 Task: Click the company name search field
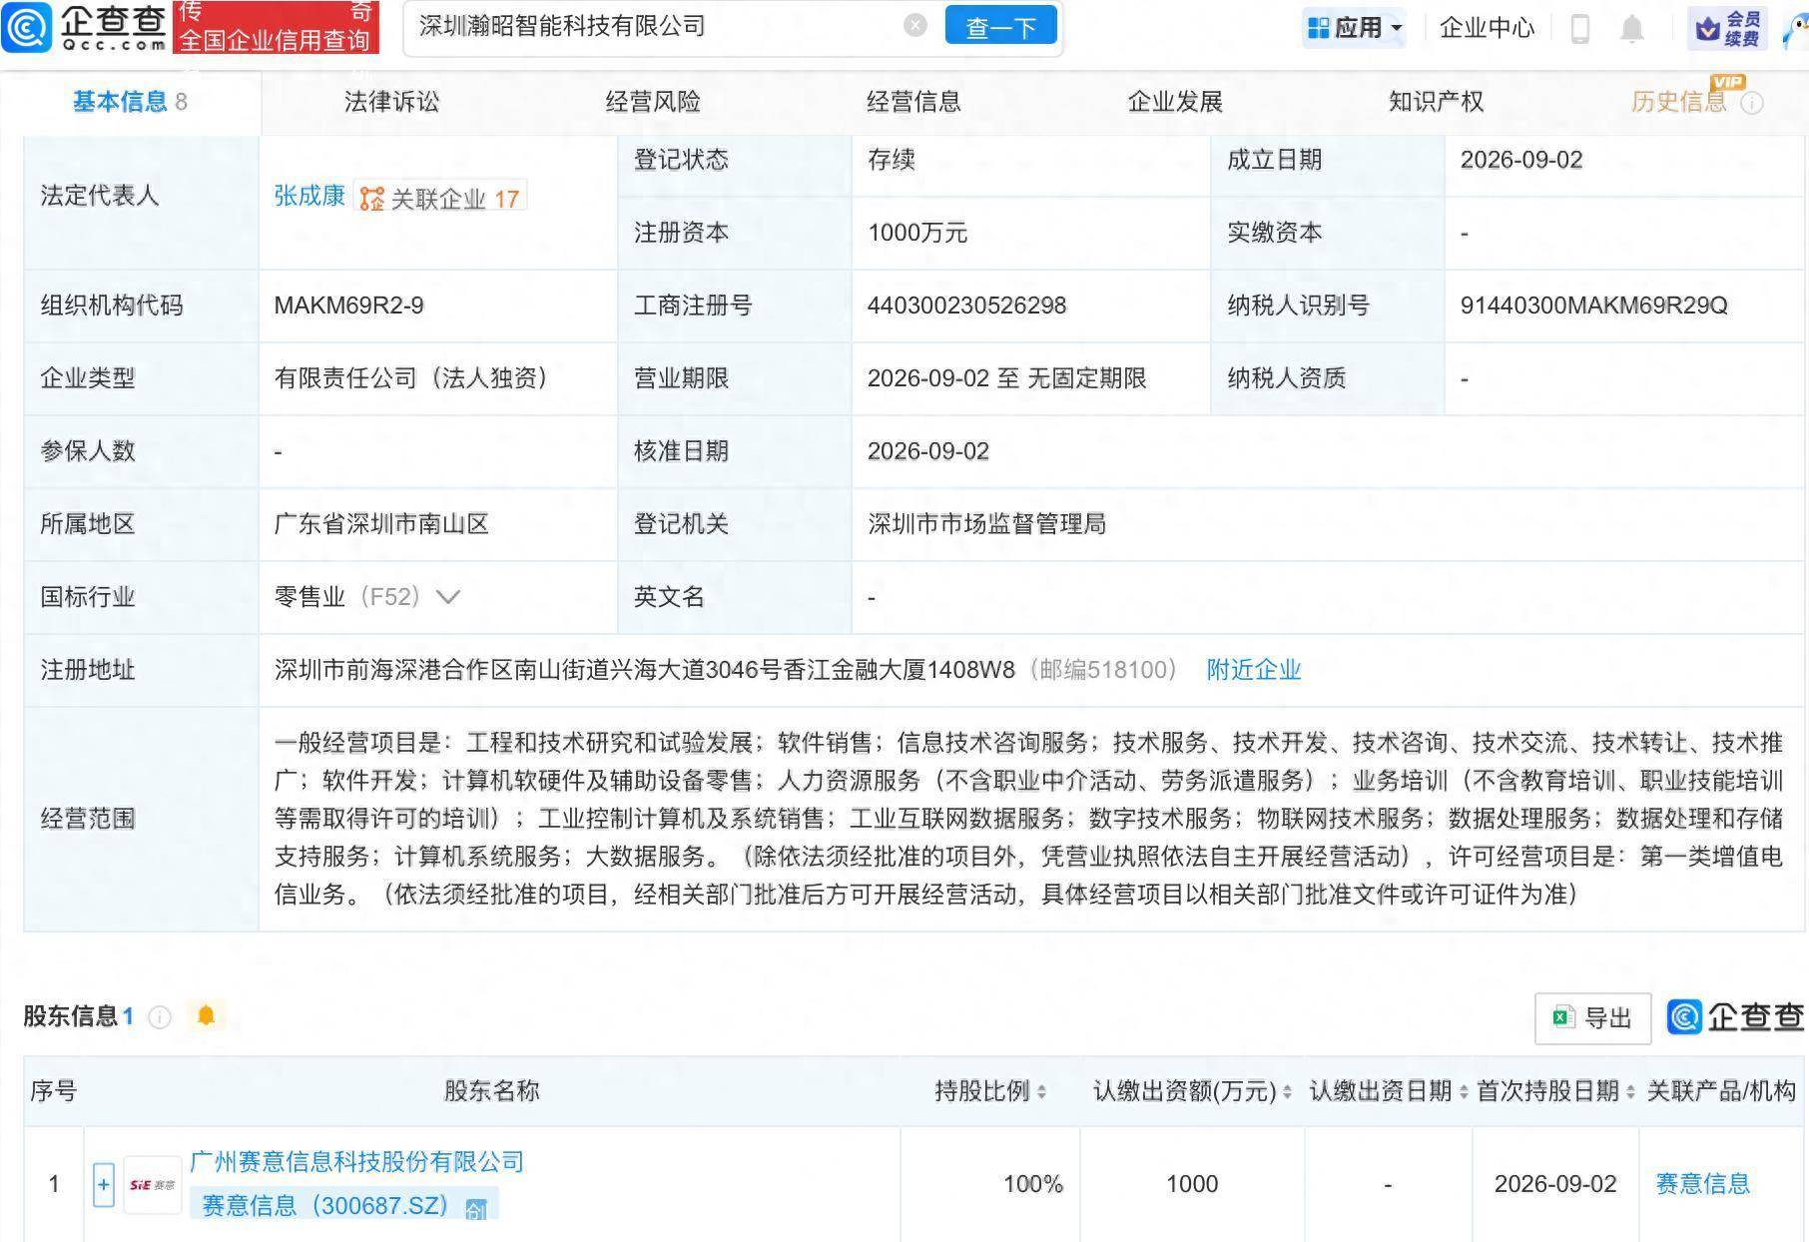tap(659, 26)
